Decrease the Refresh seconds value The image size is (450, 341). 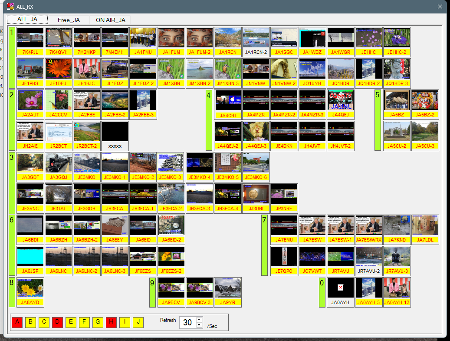click(x=199, y=325)
